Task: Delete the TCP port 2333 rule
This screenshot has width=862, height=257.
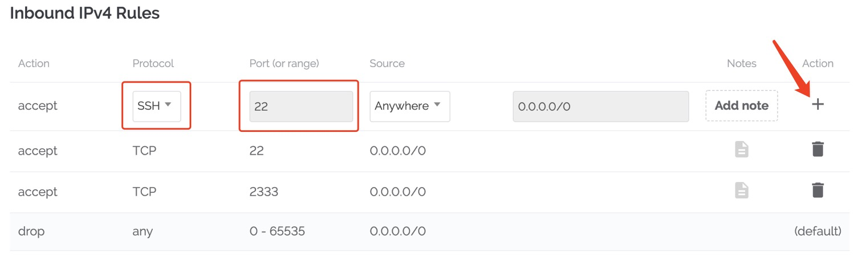Action: point(818,189)
